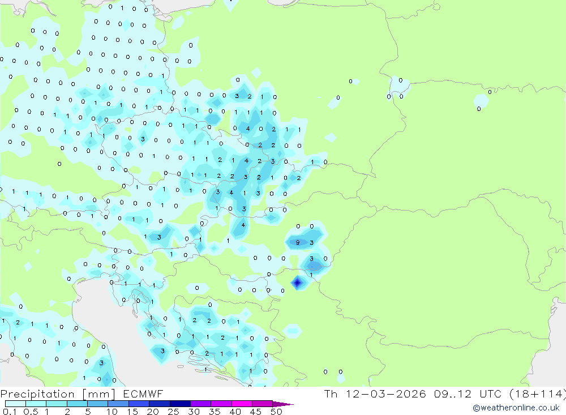Click the legend label '25'

click(x=174, y=412)
